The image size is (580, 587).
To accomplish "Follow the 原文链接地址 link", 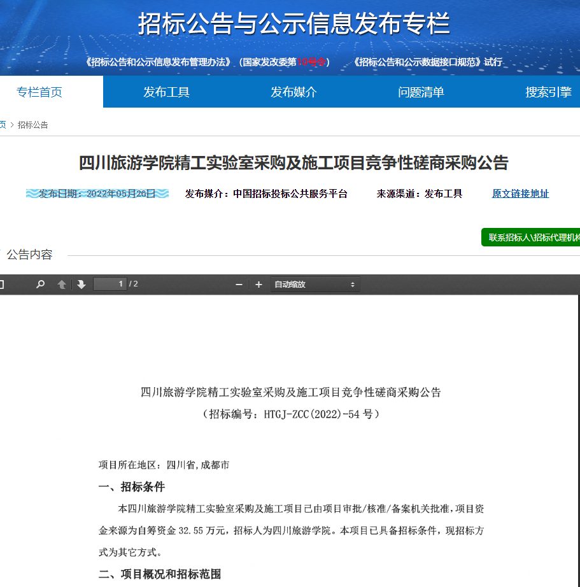I will click(x=520, y=194).
